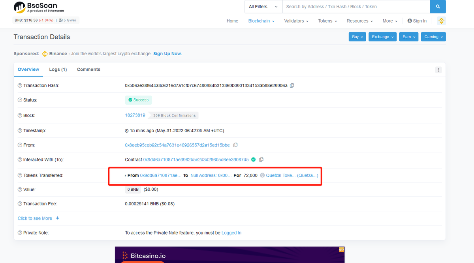
Task: Open the Quetzal Token link
Action: [x=292, y=175]
